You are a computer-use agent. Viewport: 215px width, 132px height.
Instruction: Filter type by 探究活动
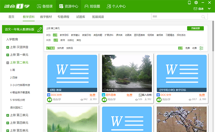click(x=181, y=35)
